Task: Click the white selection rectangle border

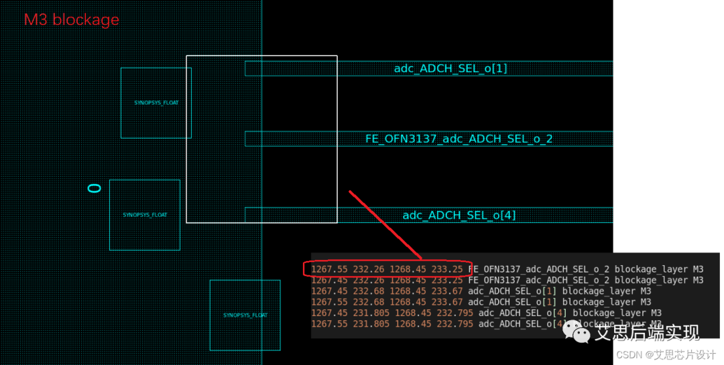Action: click(x=261, y=56)
